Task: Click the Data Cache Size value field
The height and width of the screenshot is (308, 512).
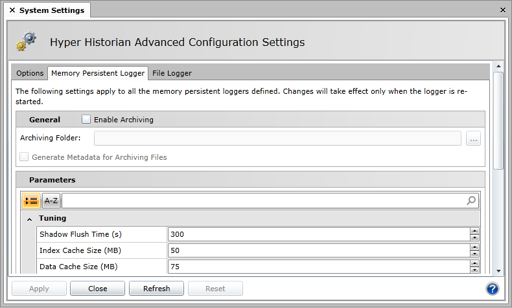Action: [x=318, y=267]
